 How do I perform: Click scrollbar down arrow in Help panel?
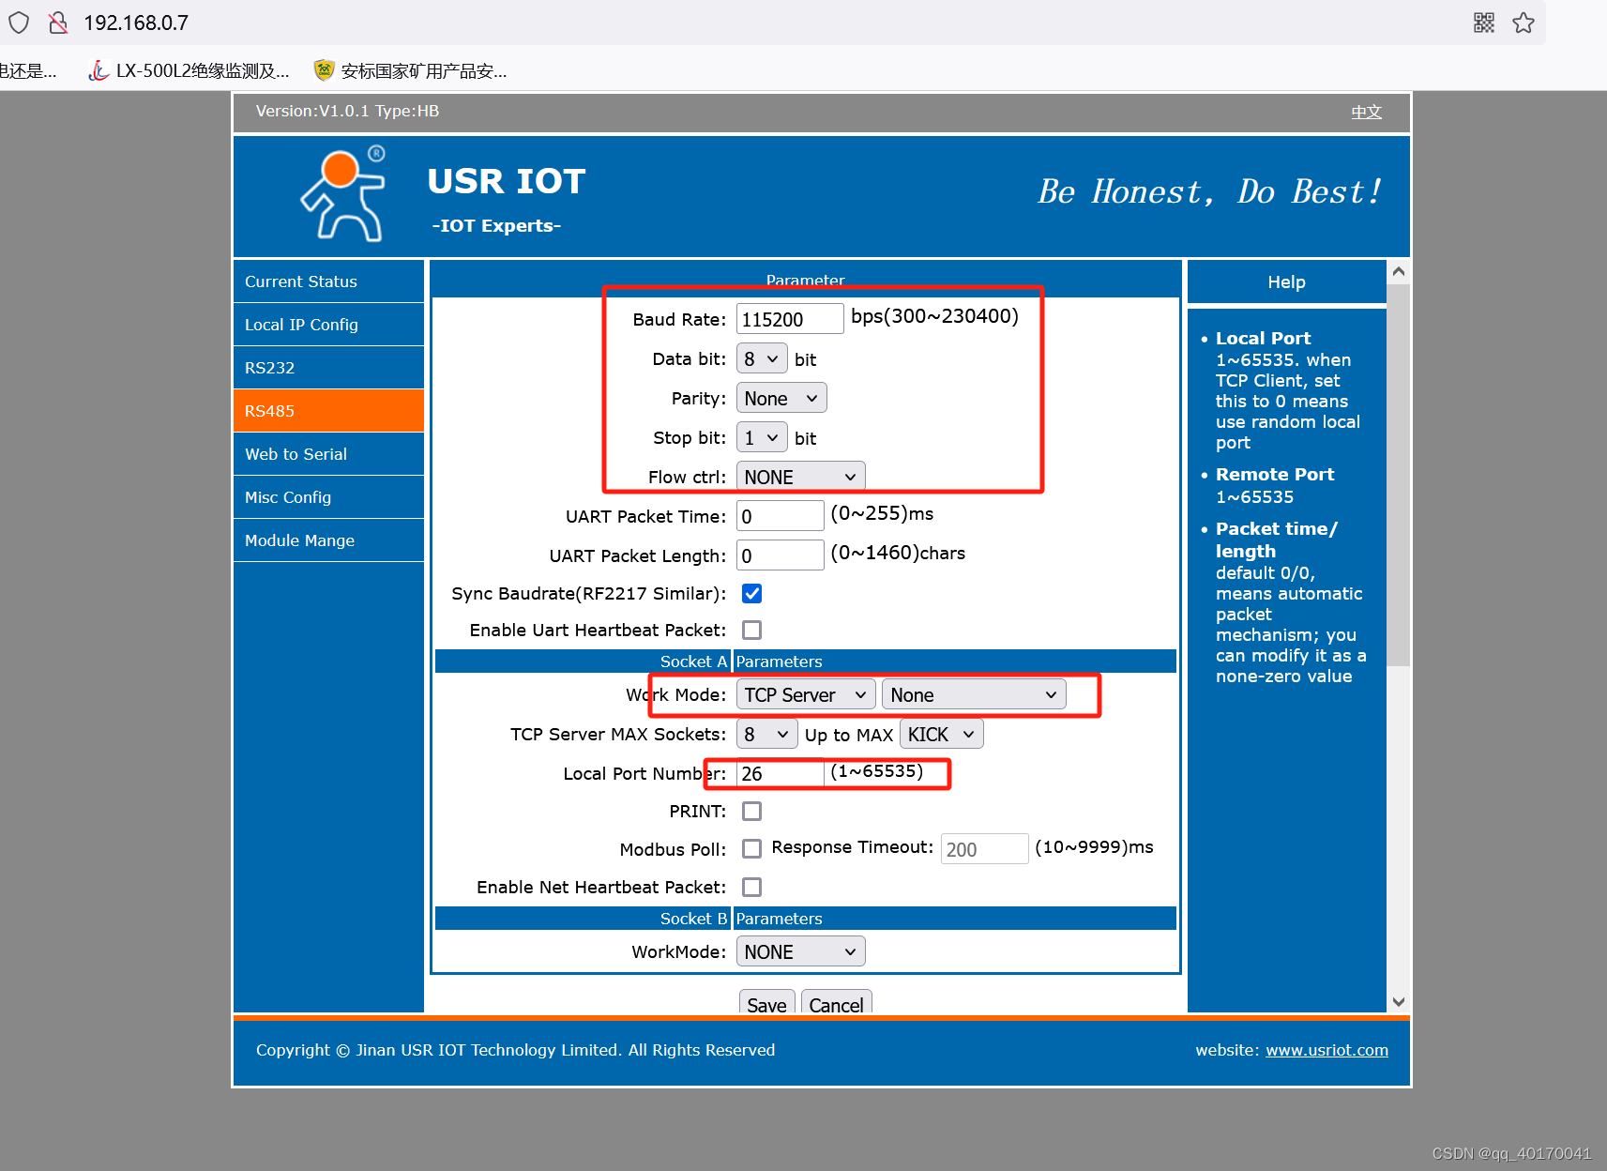tap(1398, 1001)
